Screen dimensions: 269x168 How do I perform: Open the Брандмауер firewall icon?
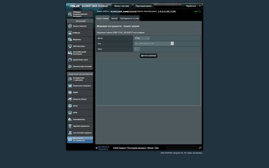pos(70,119)
